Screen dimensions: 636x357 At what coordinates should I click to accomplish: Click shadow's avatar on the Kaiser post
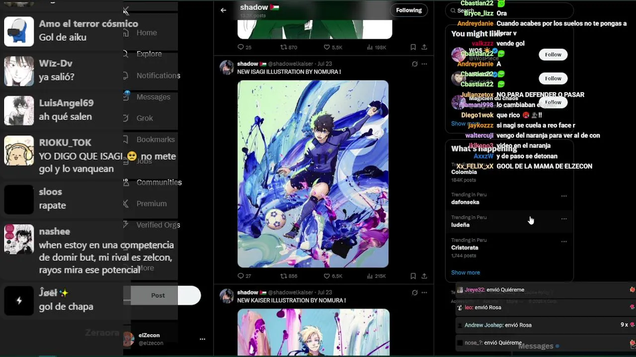click(227, 296)
